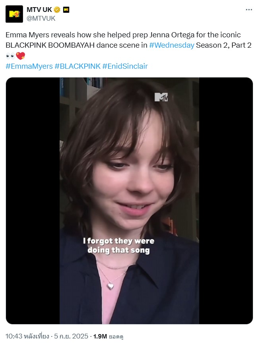This screenshot has height=348, width=260.
Task: Click the video subtitle caption text
Action: coord(118,246)
